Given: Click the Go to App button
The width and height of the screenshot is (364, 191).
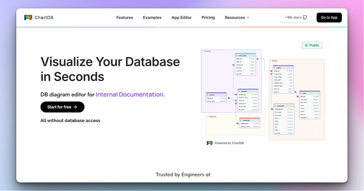Looking at the screenshot, I should [329, 17].
